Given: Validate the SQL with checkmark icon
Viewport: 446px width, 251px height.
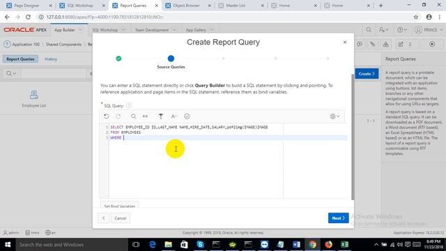Looking at the screenshot, I should coord(187,116).
